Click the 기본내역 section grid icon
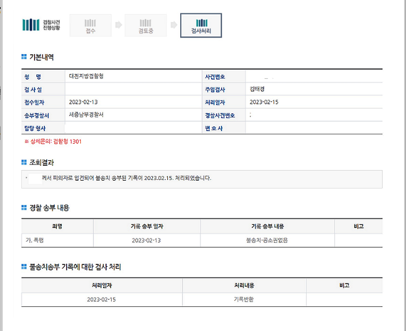Screen dimensions: 406x331 pos(24,57)
